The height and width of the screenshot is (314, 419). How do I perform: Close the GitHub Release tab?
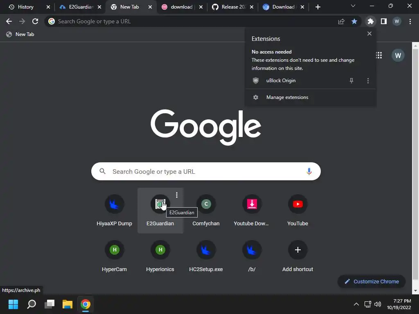click(252, 7)
